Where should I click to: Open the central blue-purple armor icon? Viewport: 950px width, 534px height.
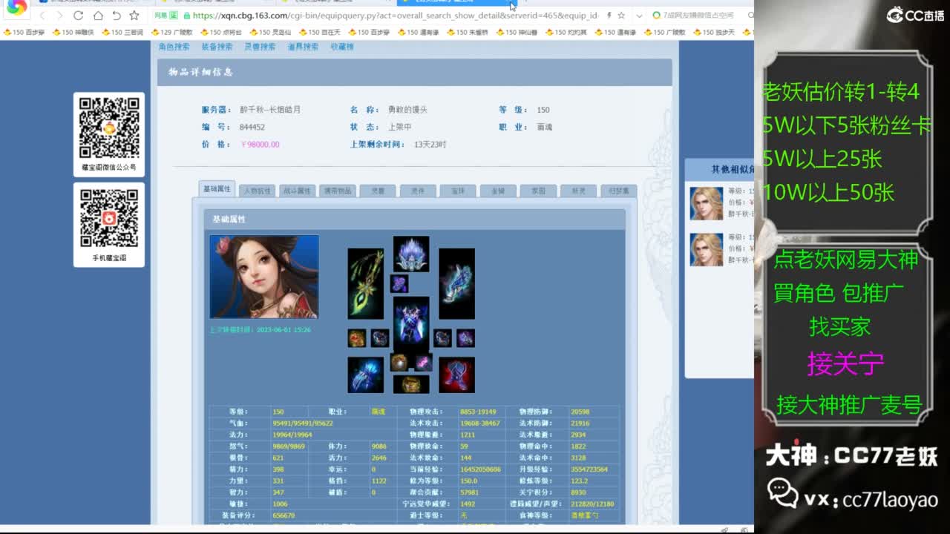click(411, 323)
